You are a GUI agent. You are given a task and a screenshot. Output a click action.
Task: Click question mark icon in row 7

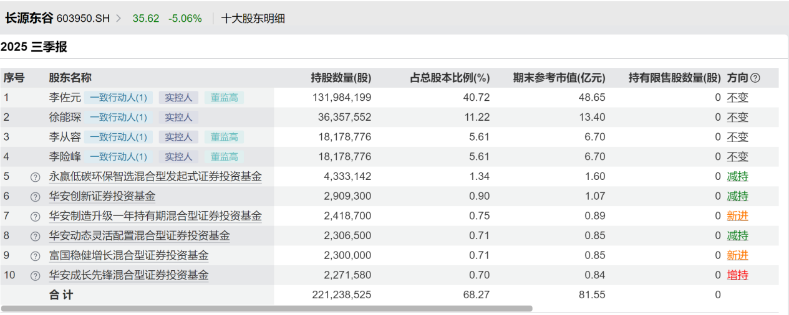36,217
